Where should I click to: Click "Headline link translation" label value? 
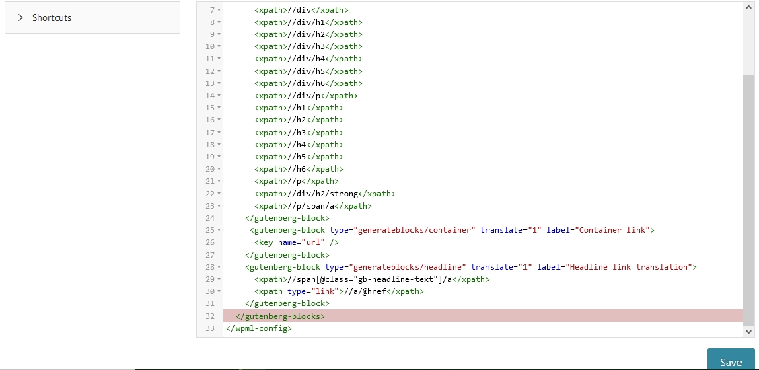(628, 267)
